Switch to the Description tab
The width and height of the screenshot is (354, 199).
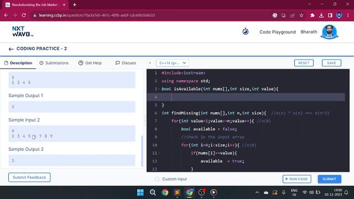(x=18, y=63)
